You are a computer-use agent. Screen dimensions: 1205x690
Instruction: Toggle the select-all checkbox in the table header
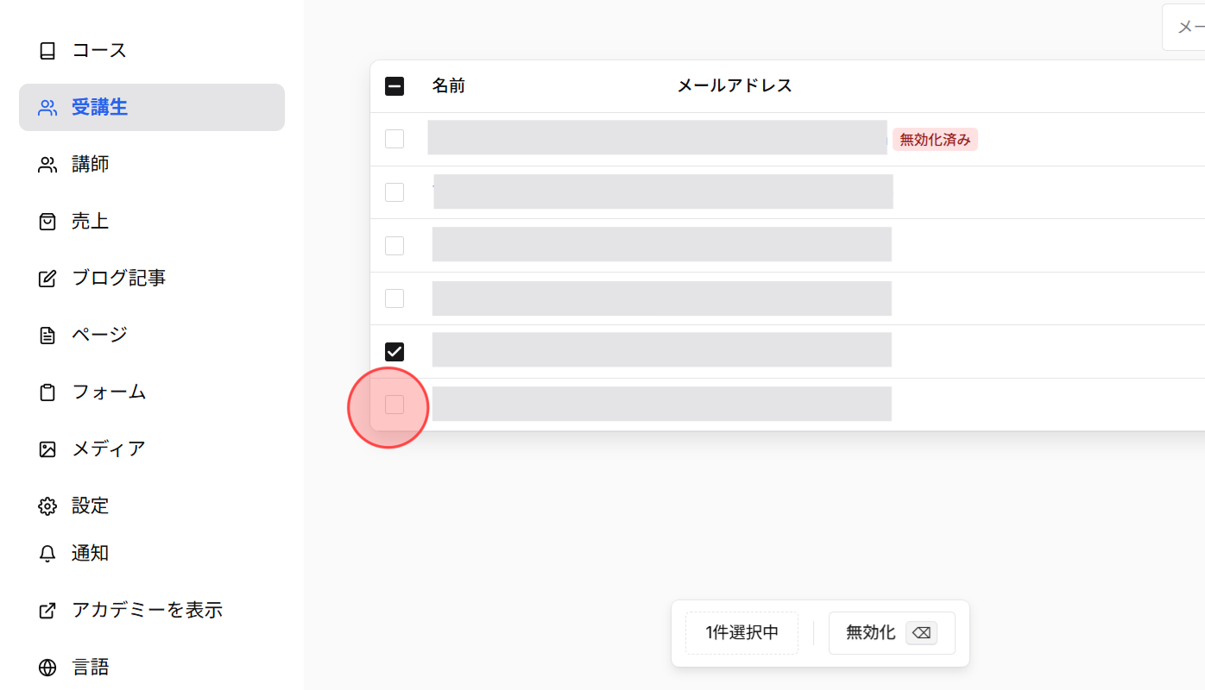click(x=394, y=85)
